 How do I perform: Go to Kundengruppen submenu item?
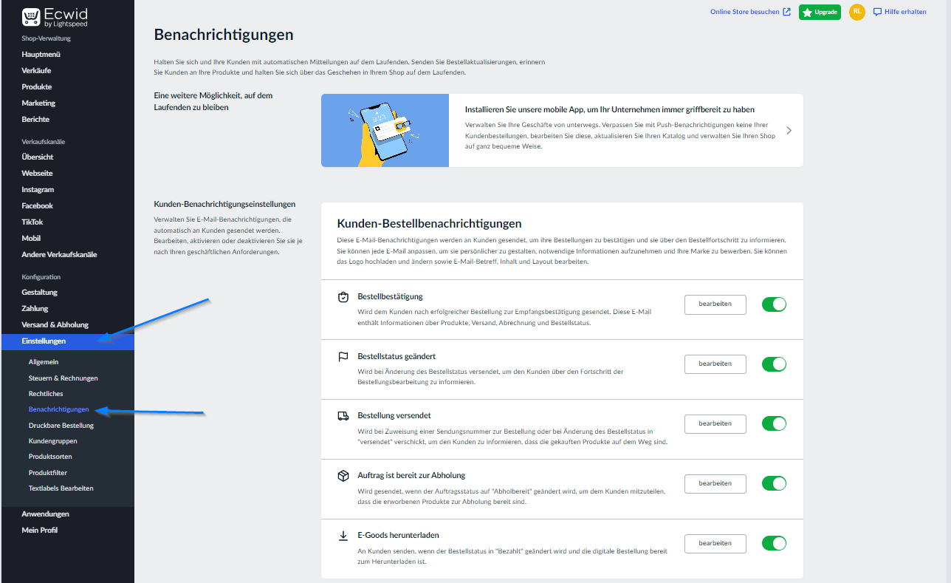pos(52,441)
